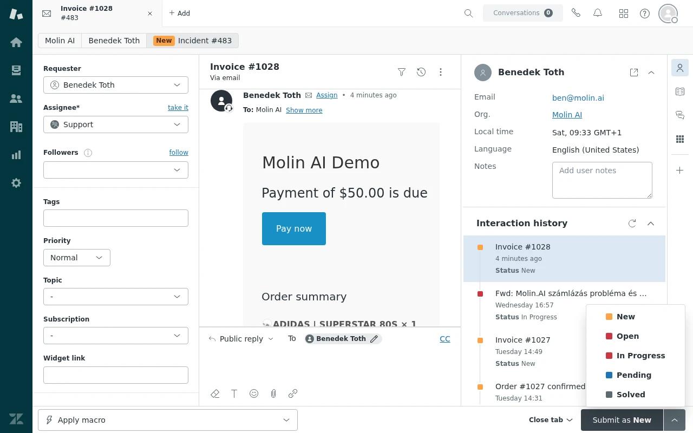The image size is (693, 433).
Task: Select the User context panel icon
Action: [x=680, y=68]
